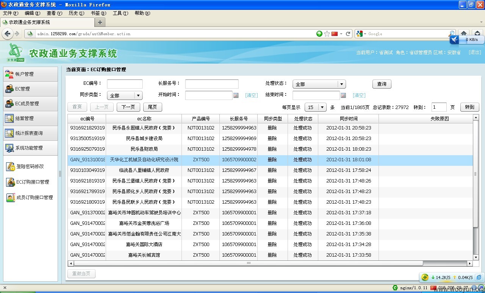Image resolution: width=485 pixels, height=293 pixels.
Task: Click the table horizontal scrollbar thumb
Action: coord(249,263)
